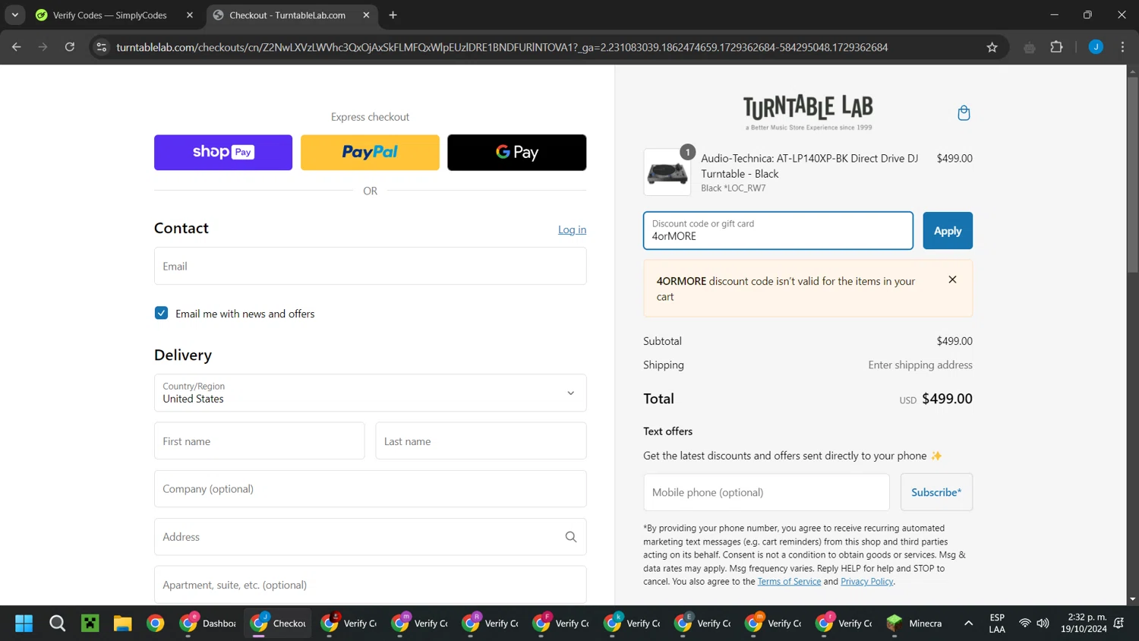The height and width of the screenshot is (641, 1139).
Task: View site information icon in address bar
Action: pyautogui.click(x=101, y=47)
